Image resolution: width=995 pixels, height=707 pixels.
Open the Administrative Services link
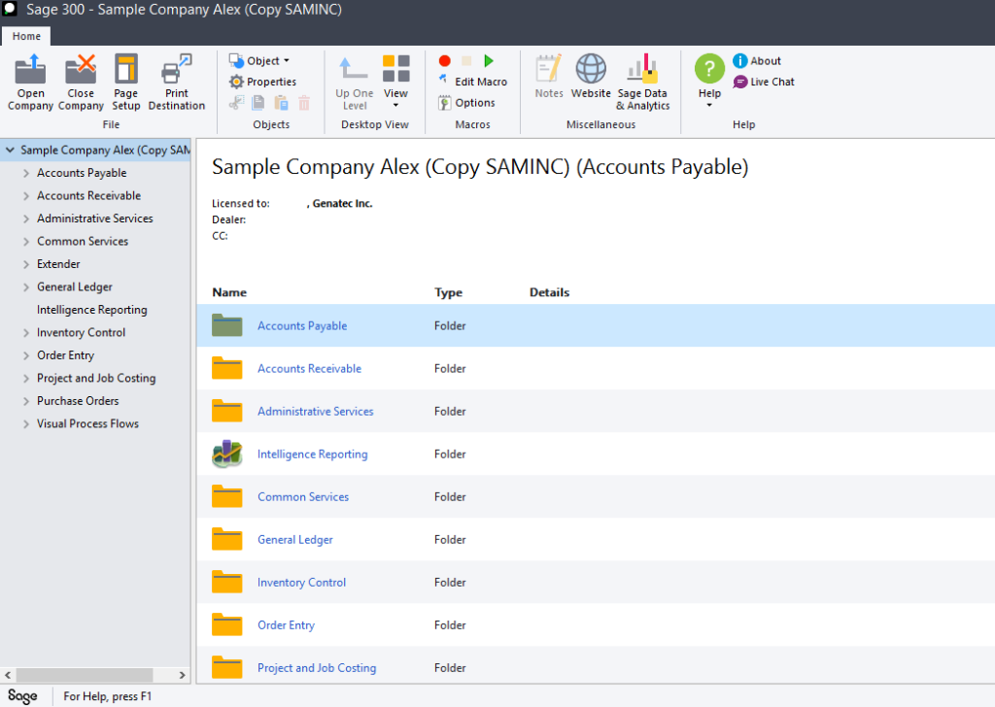pos(316,411)
